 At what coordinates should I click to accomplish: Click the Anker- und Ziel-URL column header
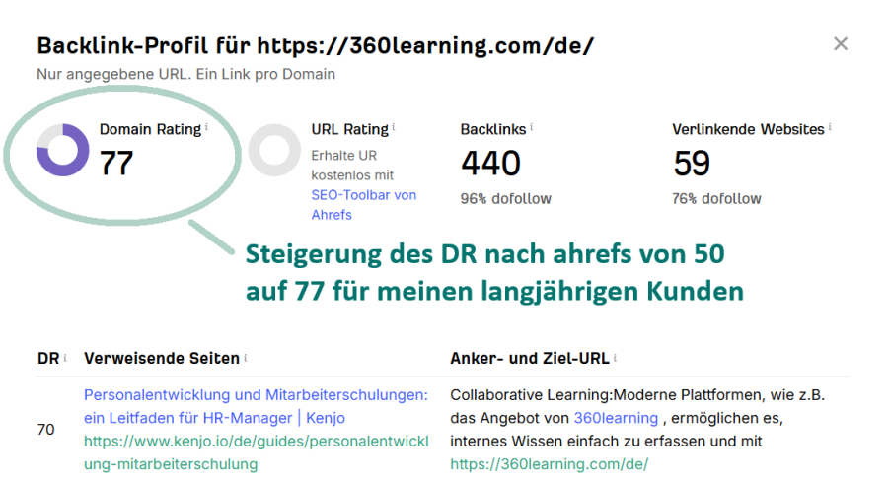(528, 359)
